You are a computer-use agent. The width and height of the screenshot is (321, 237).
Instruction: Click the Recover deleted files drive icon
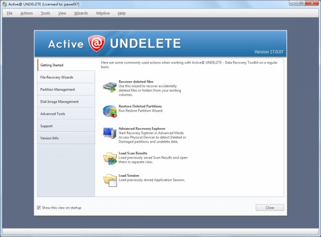[x=110, y=87]
